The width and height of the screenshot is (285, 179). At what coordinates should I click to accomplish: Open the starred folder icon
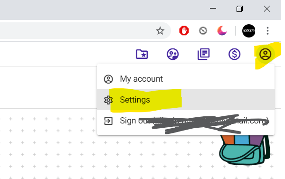coord(142,54)
